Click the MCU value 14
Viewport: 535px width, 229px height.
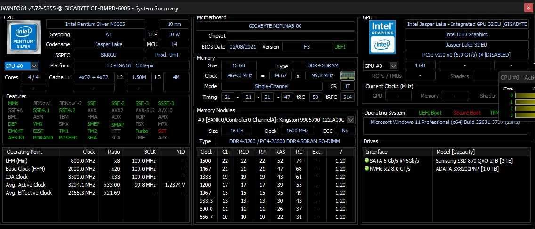(174, 44)
